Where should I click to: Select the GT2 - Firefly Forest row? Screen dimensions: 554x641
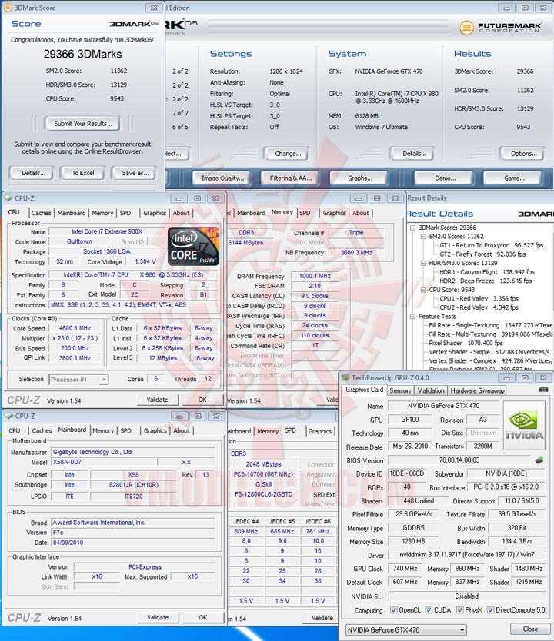pos(482,254)
